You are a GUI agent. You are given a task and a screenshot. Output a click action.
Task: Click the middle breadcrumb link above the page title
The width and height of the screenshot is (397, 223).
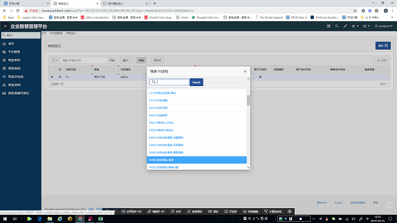coord(56,33)
